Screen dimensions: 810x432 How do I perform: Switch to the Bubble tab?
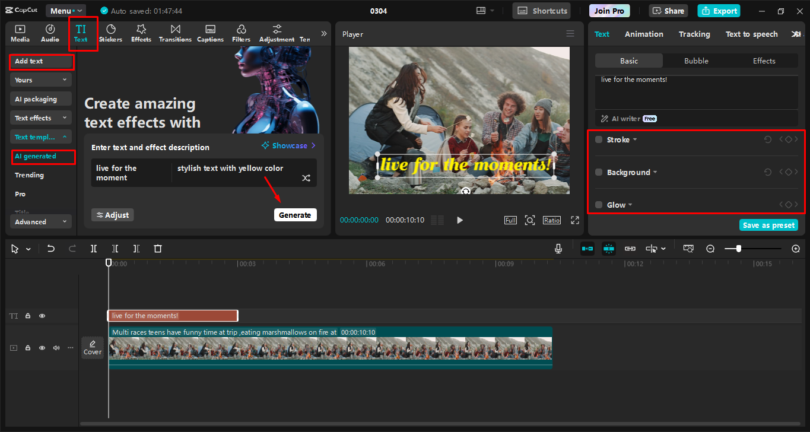click(695, 61)
